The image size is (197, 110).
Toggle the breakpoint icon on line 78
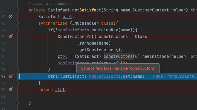point(11,76)
